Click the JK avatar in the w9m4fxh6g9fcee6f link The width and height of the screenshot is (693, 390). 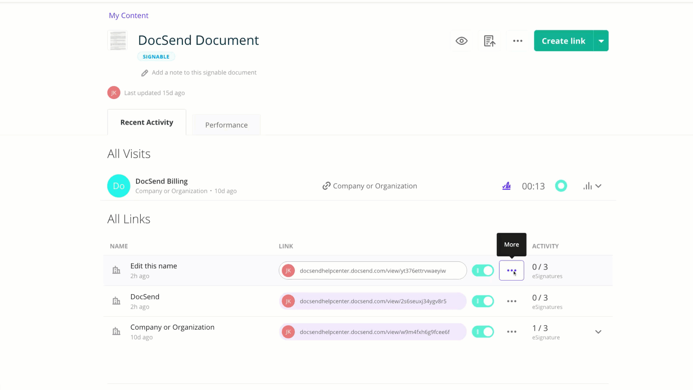288,332
